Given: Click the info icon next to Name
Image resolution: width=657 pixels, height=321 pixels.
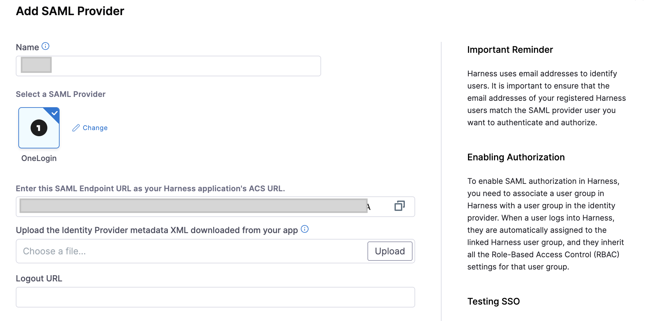Looking at the screenshot, I should pos(46,46).
